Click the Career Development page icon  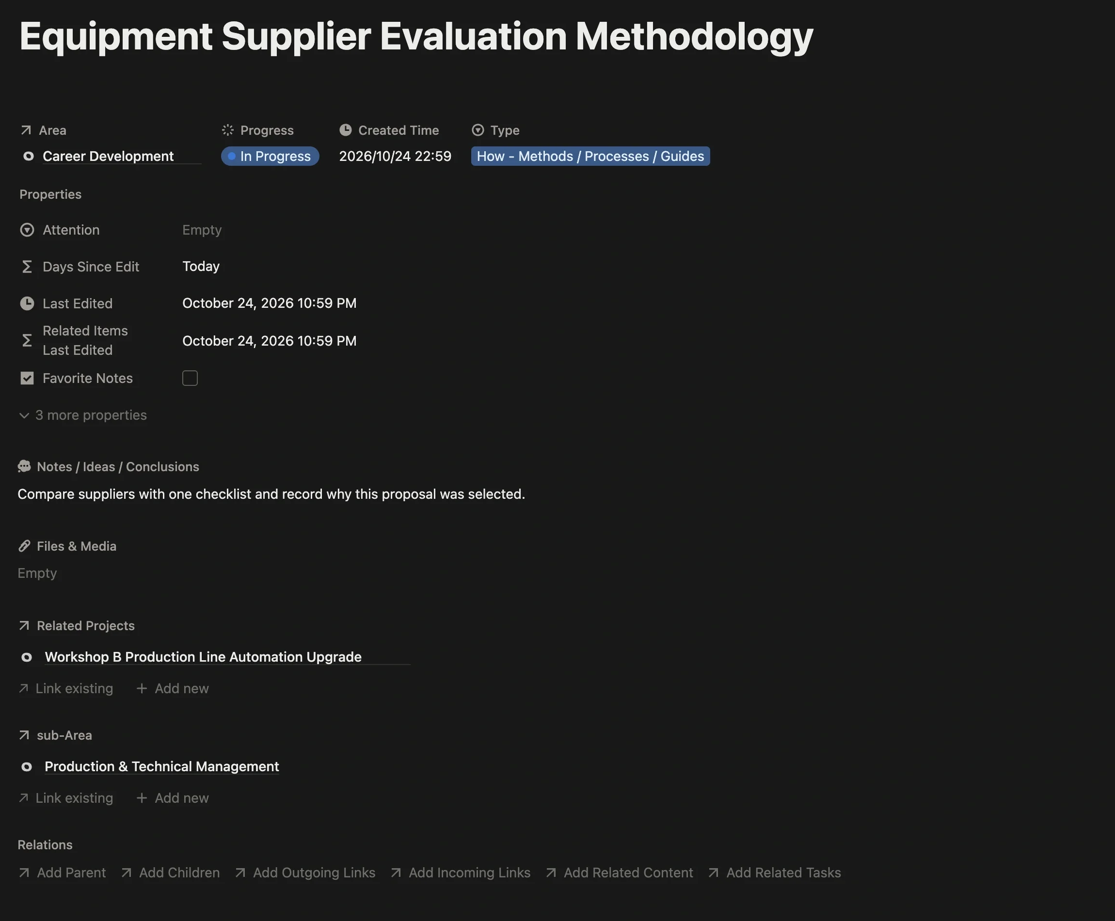click(29, 156)
